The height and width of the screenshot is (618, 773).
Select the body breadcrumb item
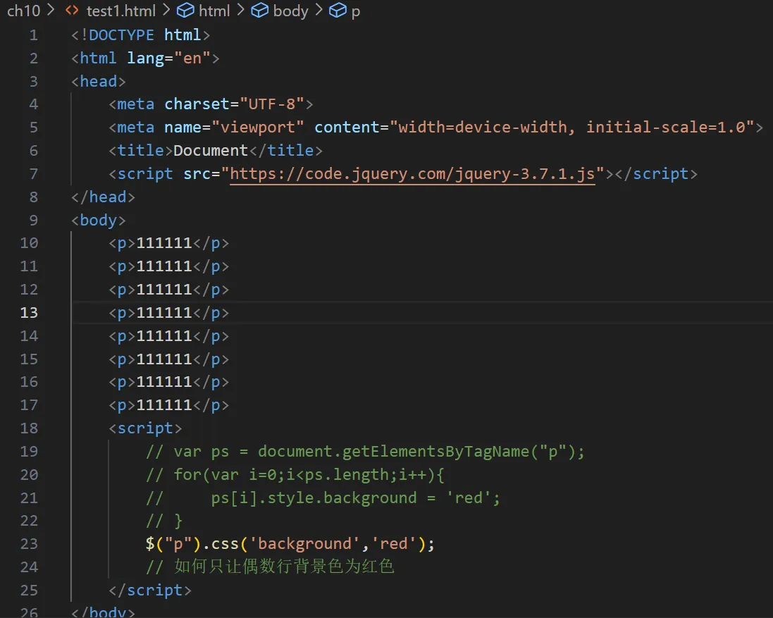click(290, 11)
